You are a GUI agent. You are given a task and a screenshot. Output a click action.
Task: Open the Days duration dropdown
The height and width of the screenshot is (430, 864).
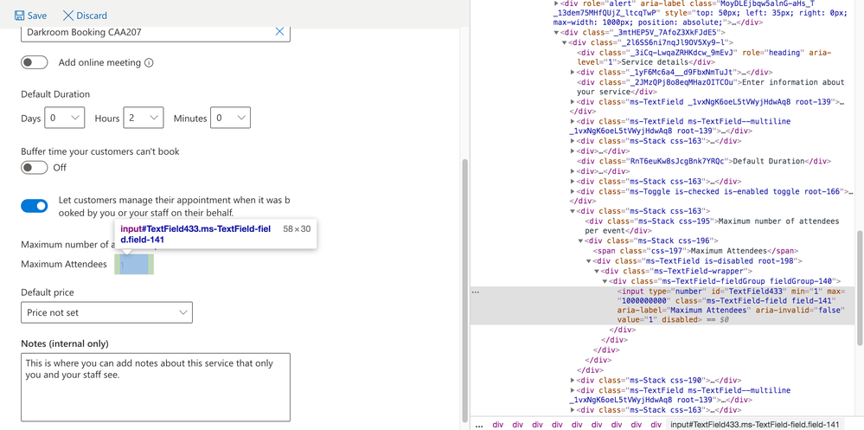point(65,118)
